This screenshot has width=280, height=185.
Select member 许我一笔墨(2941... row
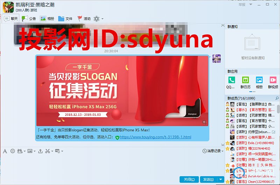tap(251, 160)
